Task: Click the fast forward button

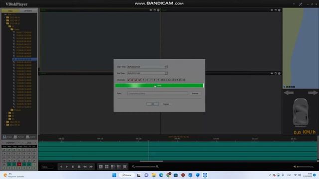Action: pyautogui.click(x=91, y=167)
